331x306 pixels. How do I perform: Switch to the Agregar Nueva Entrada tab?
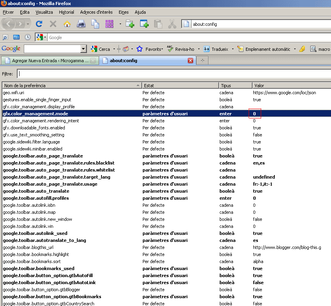coord(50,61)
